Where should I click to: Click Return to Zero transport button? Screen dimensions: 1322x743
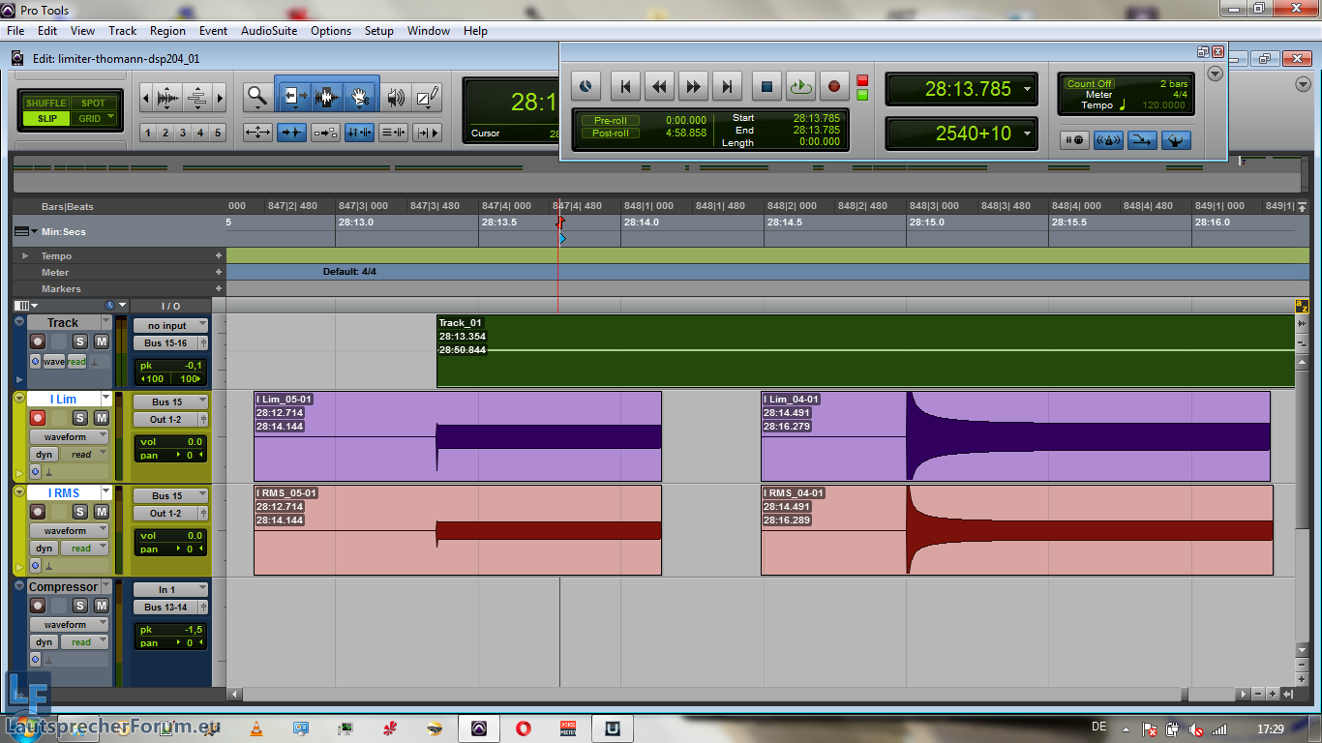625,87
